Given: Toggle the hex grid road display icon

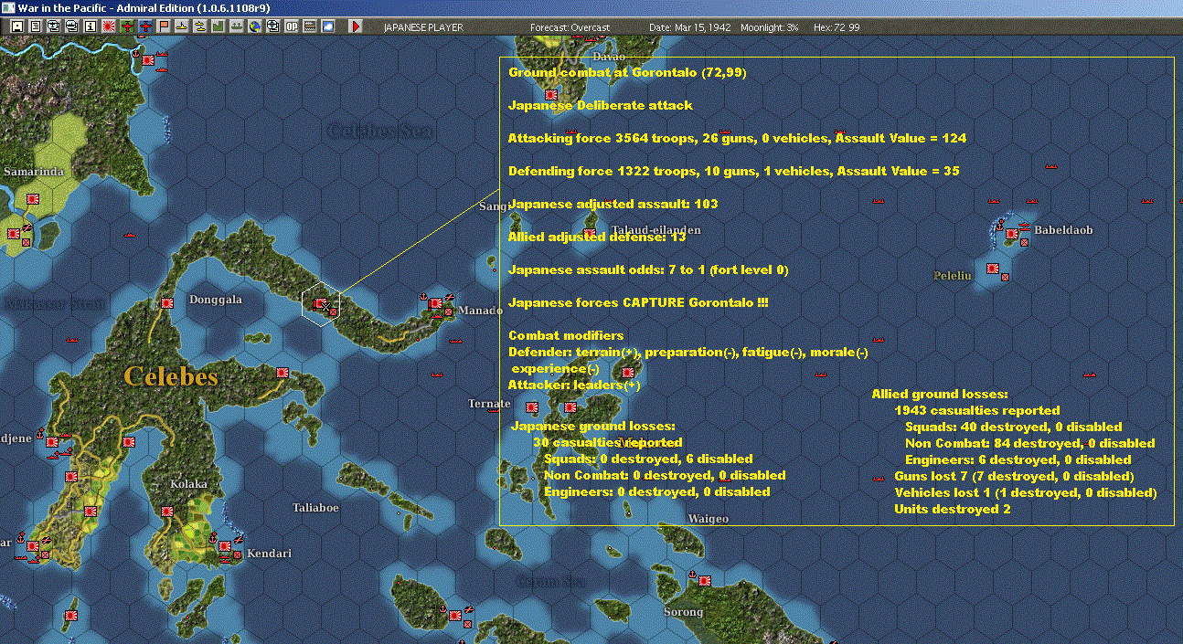Looking at the screenshot, I should [310, 26].
